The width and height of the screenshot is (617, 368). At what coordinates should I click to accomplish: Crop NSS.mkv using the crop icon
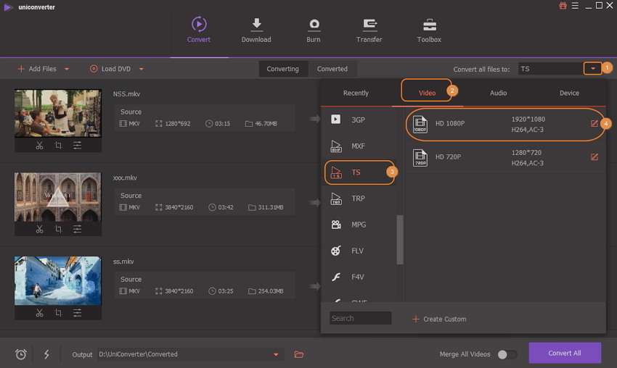(58, 146)
